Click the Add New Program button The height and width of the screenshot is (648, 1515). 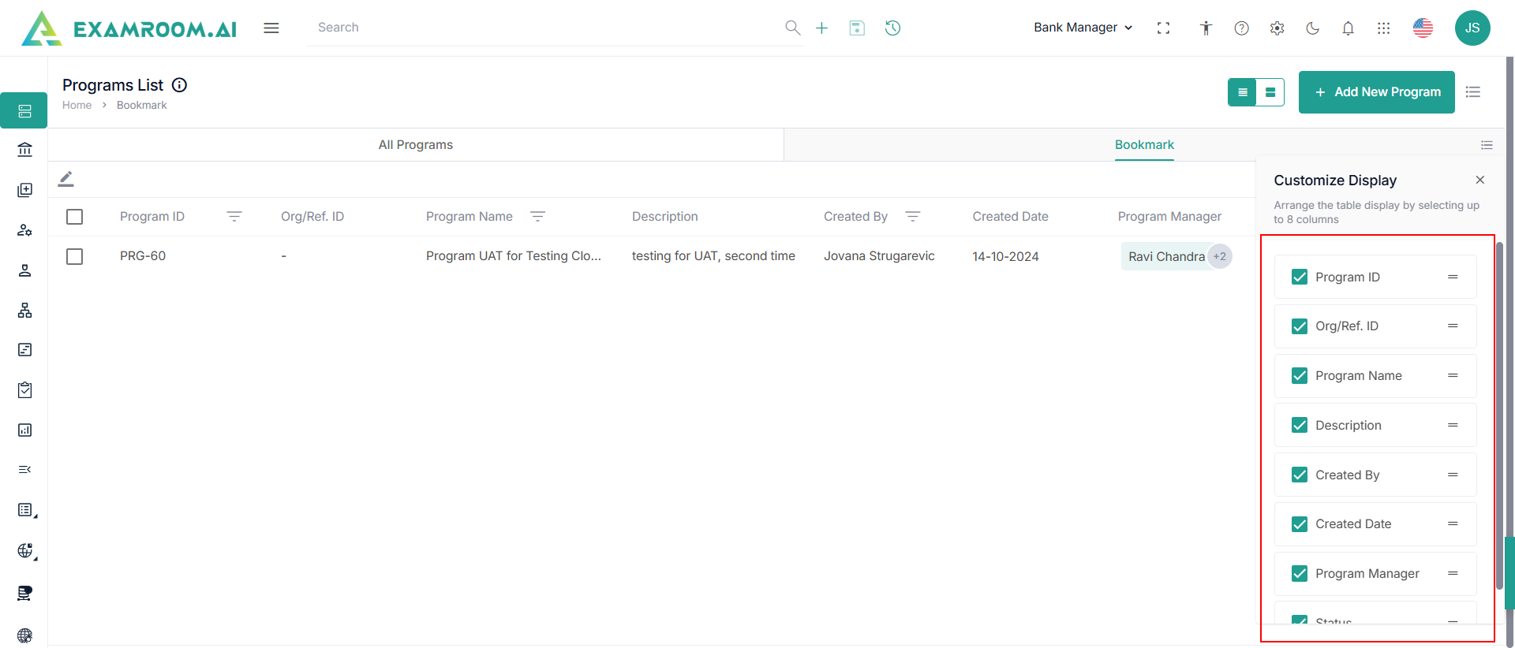pos(1376,92)
